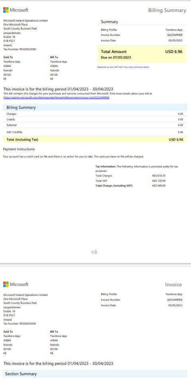Click the 'Payment Instructions:' heading
The width and height of the screenshot is (191, 382).
coord(19,149)
